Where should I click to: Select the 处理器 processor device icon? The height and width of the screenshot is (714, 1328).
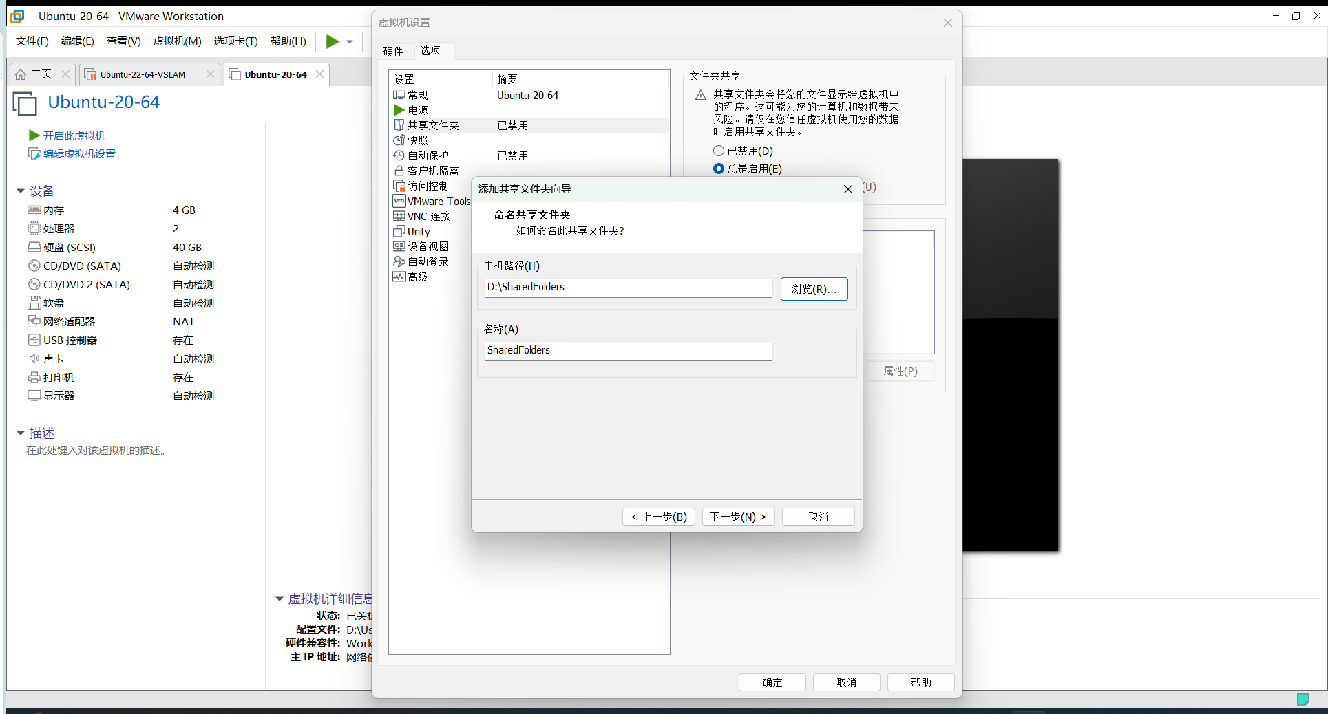[x=34, y=228]
